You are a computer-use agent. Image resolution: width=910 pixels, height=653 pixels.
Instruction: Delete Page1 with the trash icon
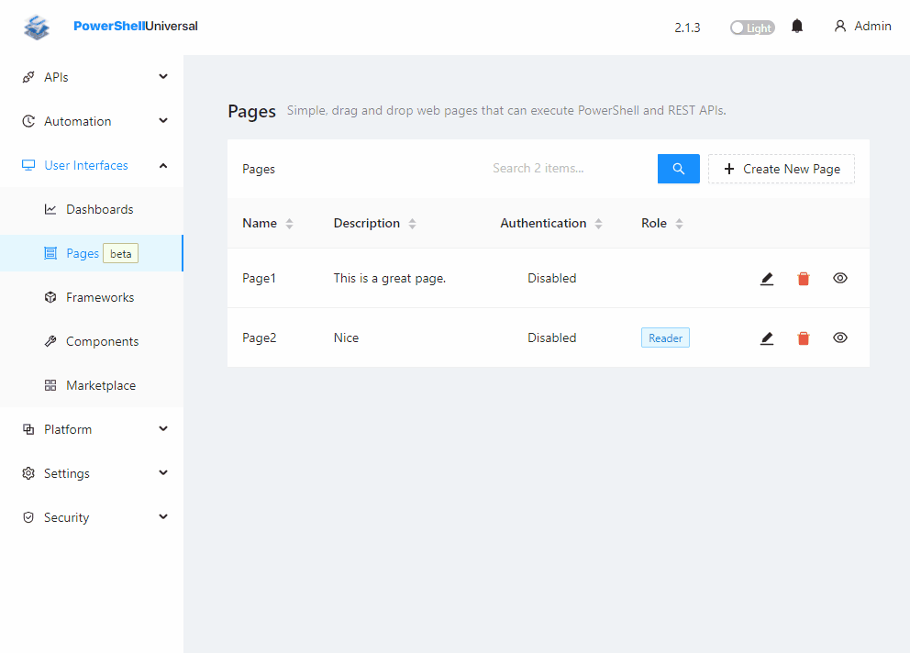(804, 279)
